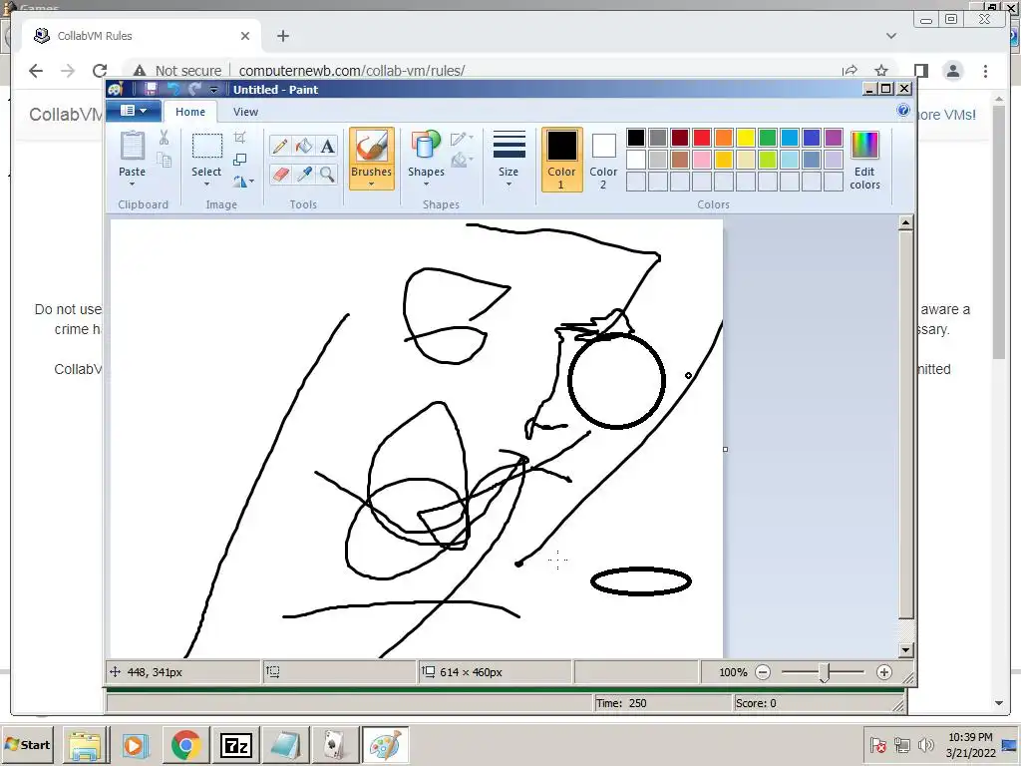Open 7-Zip from the taskbar

pyautogui.click(x=235, y=744)
